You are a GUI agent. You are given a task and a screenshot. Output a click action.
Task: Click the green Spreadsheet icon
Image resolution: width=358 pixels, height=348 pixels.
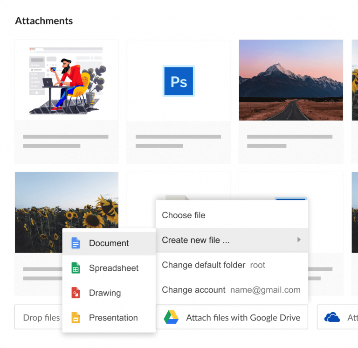pyautogui.click(x=76, y=268)
